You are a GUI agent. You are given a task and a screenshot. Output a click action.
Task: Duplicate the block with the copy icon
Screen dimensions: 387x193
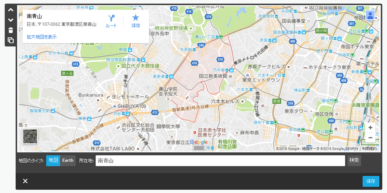coord(10,40)
